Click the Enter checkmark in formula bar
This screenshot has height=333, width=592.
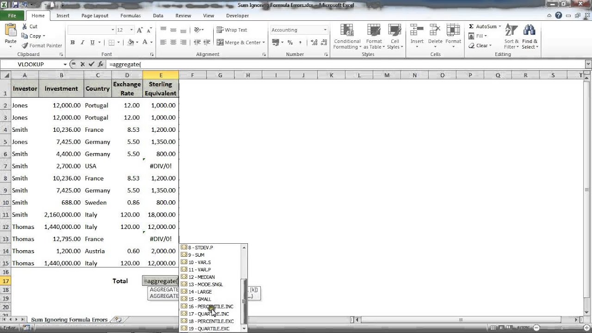coord(91,64)
